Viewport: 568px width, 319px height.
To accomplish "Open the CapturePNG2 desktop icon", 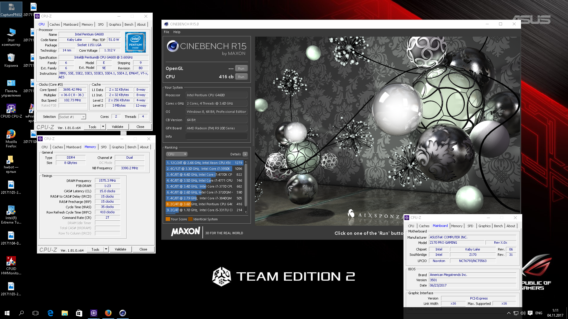I will (11, 9).
